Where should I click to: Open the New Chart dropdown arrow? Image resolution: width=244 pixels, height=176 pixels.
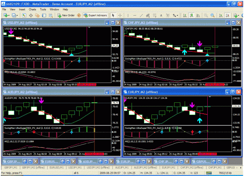coord(9,15)
